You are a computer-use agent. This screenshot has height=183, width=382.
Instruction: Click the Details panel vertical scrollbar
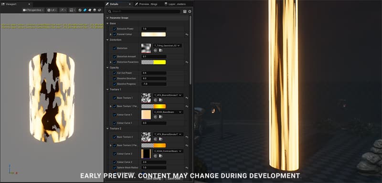(191, 50)
